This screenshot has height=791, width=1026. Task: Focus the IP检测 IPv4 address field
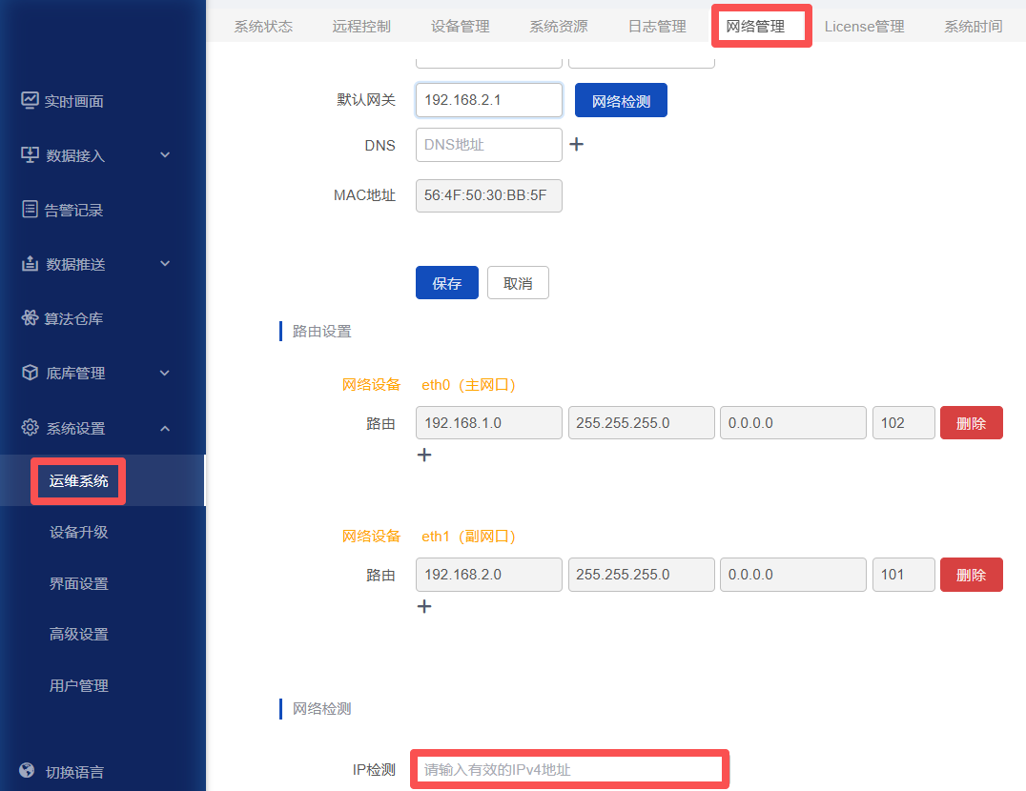[570, 769]
